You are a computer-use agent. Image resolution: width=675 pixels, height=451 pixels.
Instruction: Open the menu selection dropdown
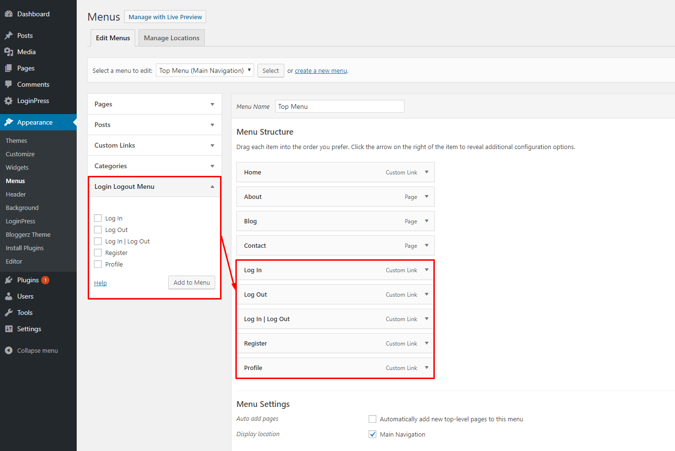(205, 70)
